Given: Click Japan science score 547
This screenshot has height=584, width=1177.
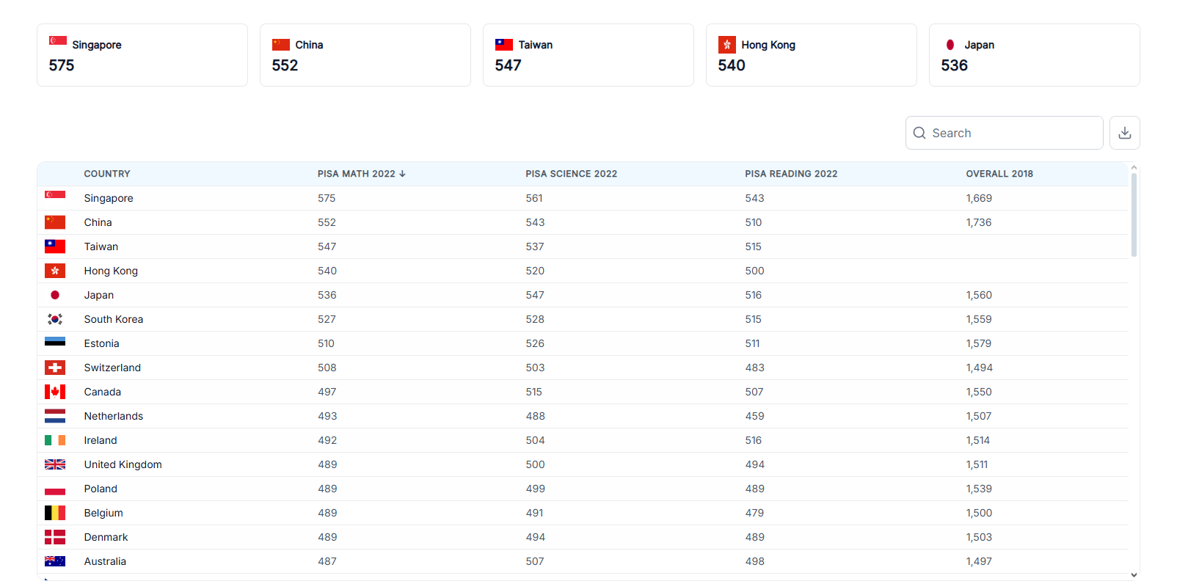Looking at the screenshot, I should (x=535, y=295).
